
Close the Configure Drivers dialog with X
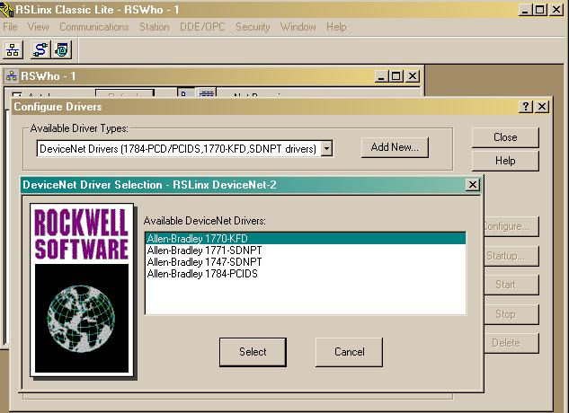[542, 107]
